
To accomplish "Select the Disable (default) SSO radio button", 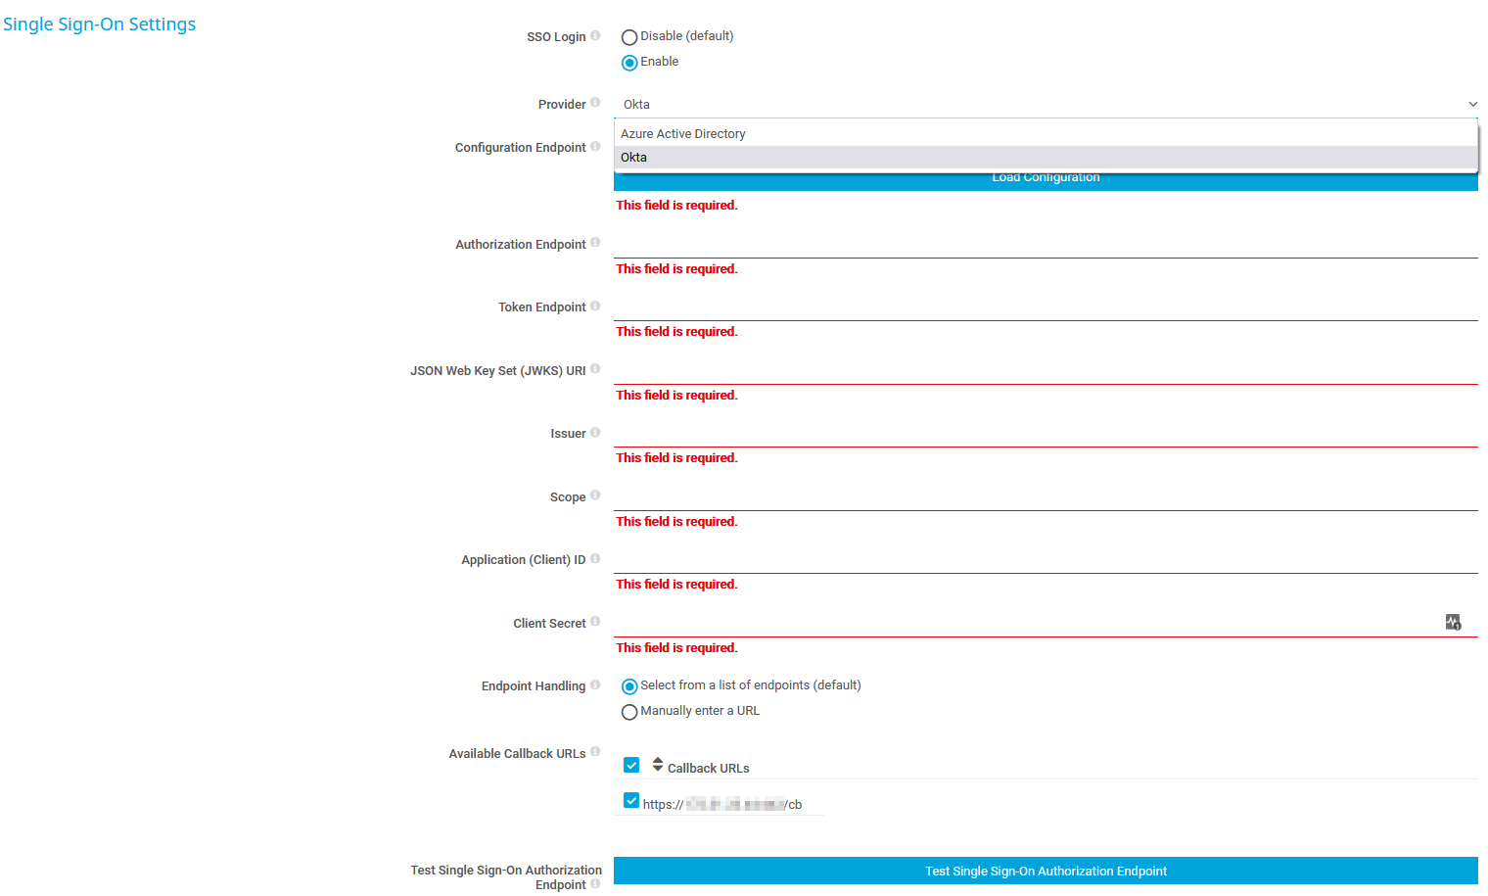I will pyautogui.click(x=629, y=37).
